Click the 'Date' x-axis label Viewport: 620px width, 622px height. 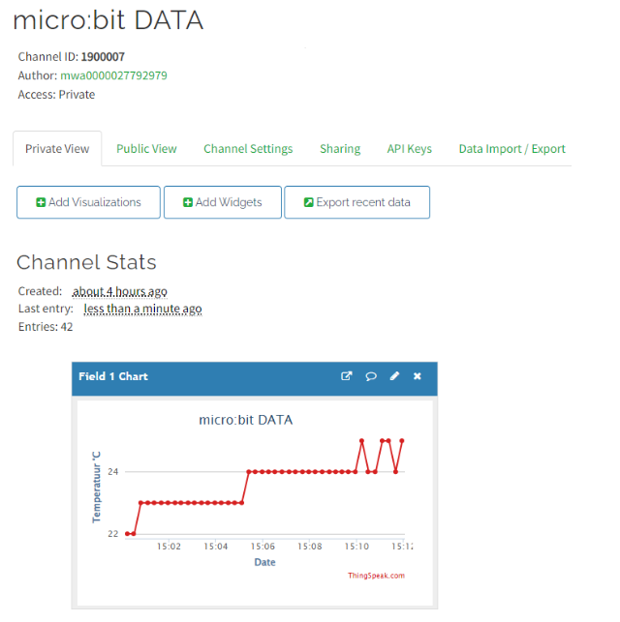pos(264,562)
